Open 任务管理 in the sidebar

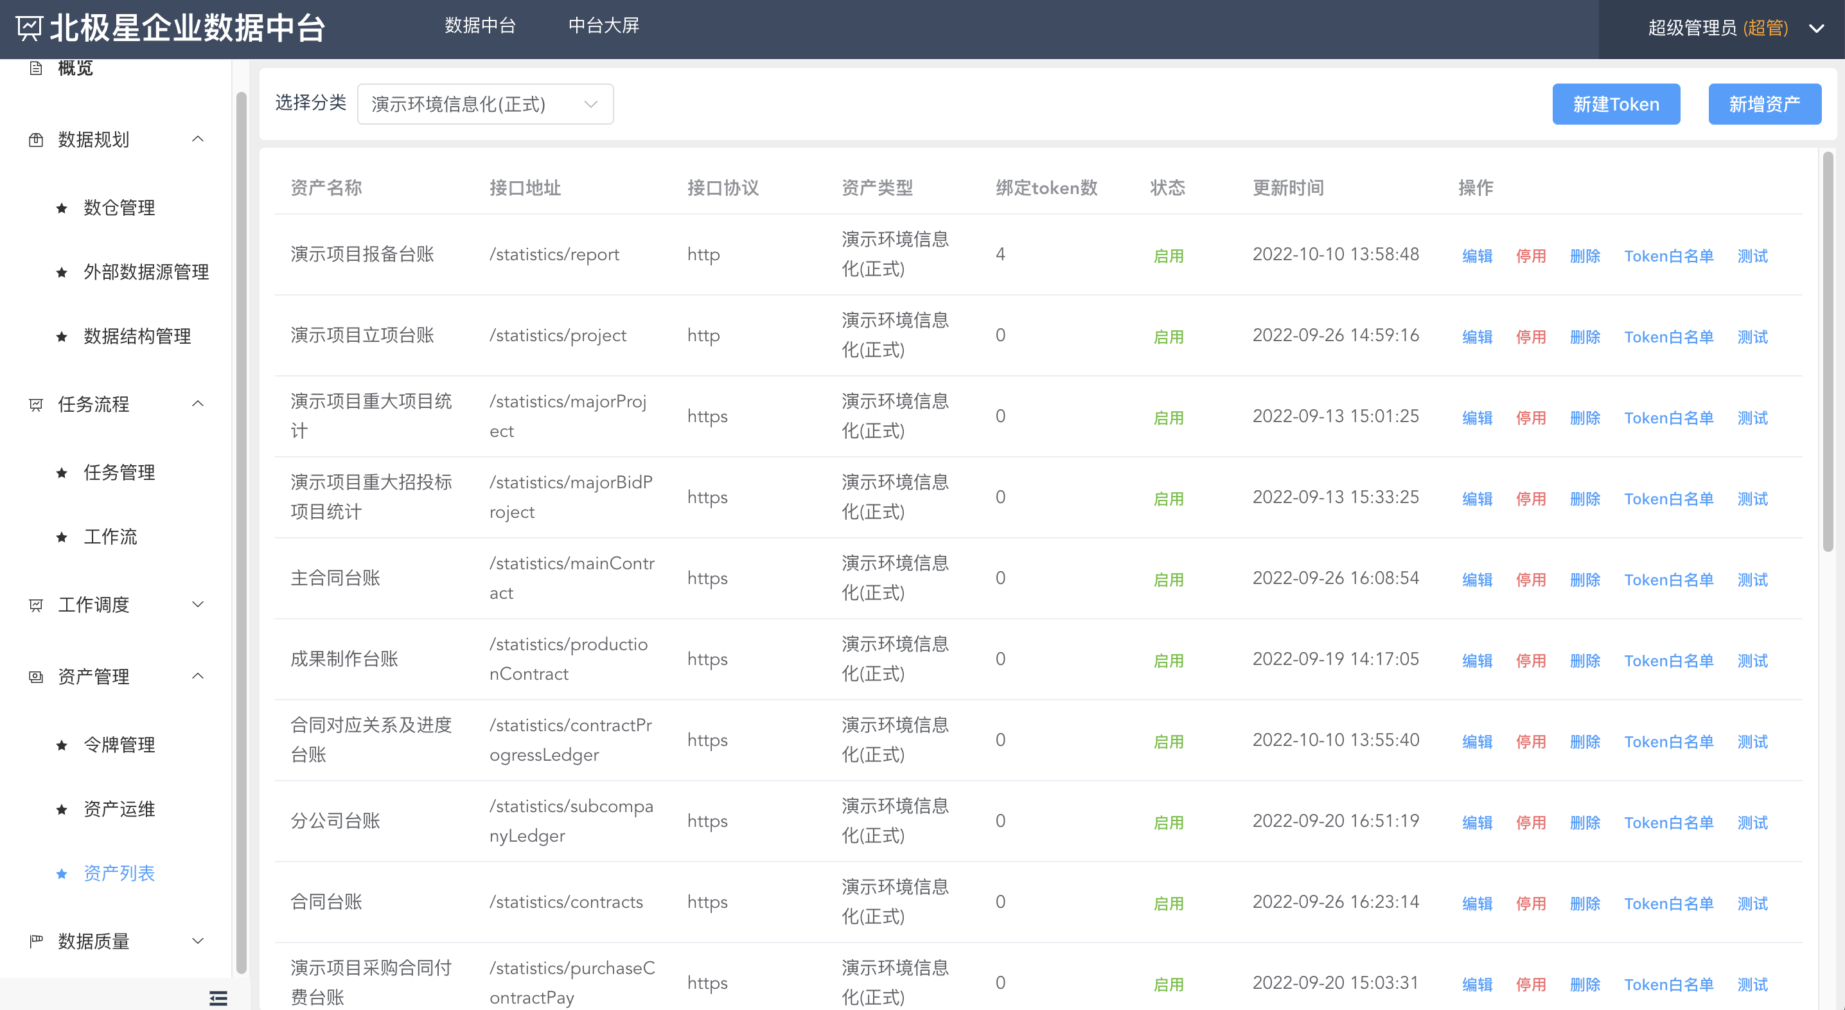(x=119, y=473)
